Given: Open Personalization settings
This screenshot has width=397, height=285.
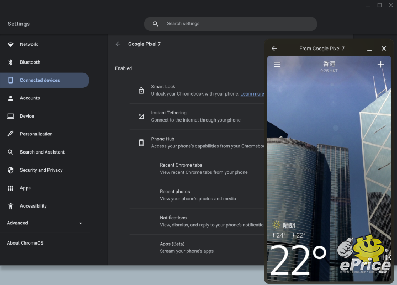Looking at the screenshot, I should pyautogui.click(x=45, y=134).
